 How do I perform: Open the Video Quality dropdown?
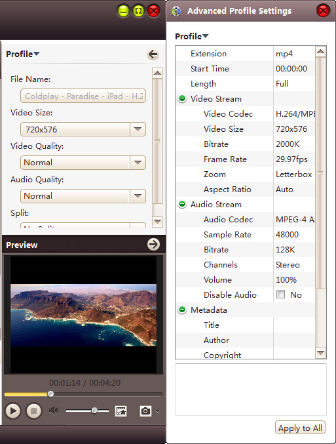(x=138, y=163)
